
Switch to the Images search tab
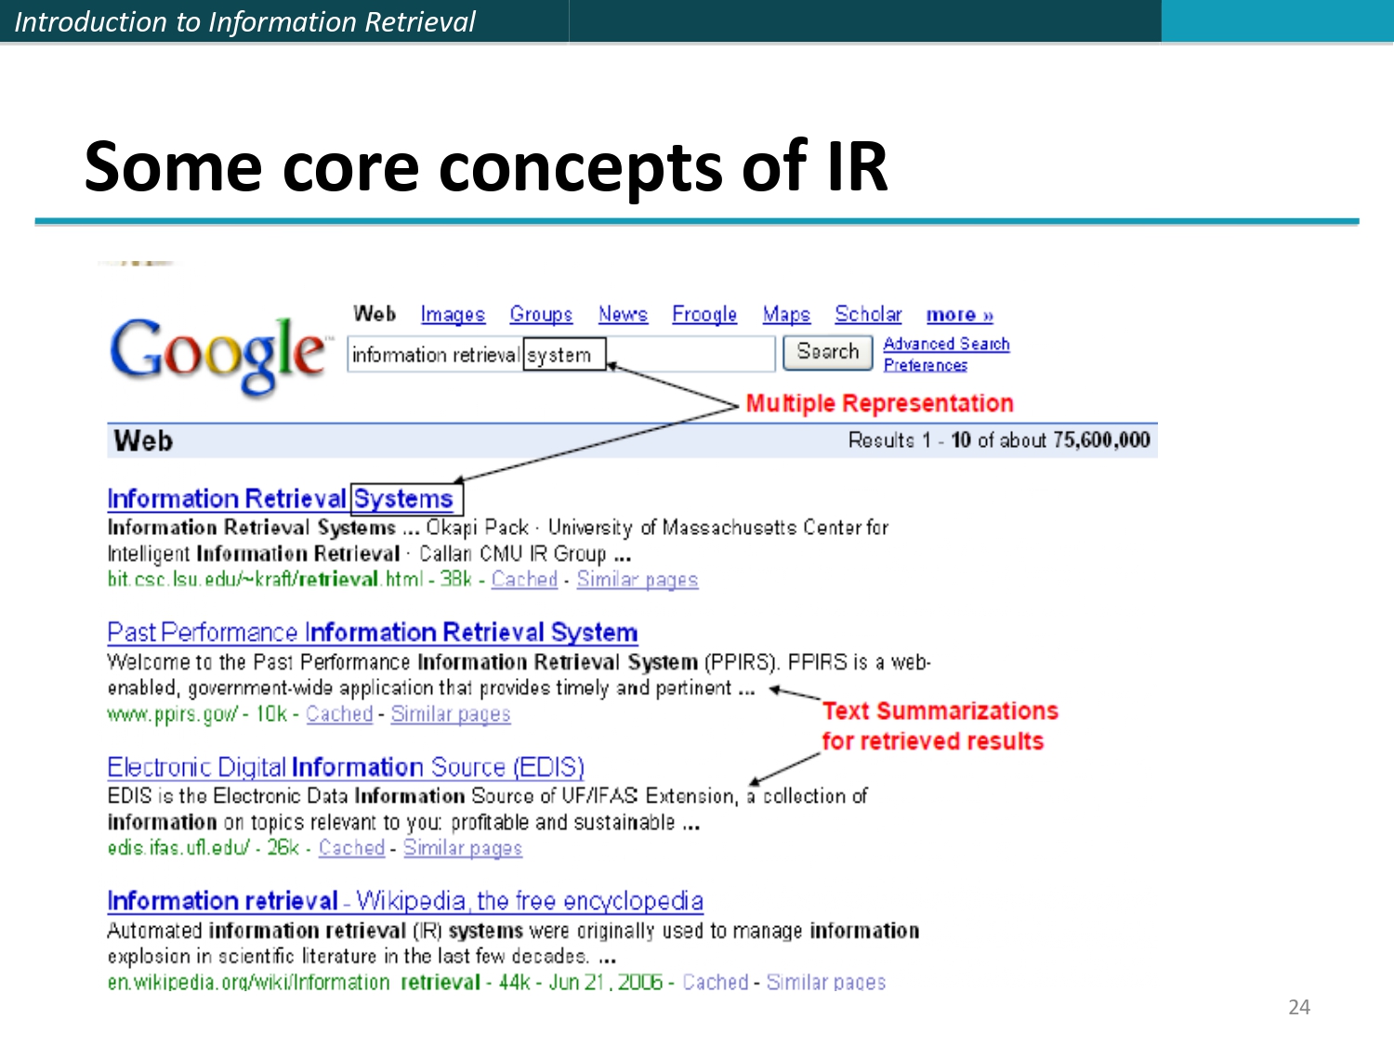click(x=453, y=315)
